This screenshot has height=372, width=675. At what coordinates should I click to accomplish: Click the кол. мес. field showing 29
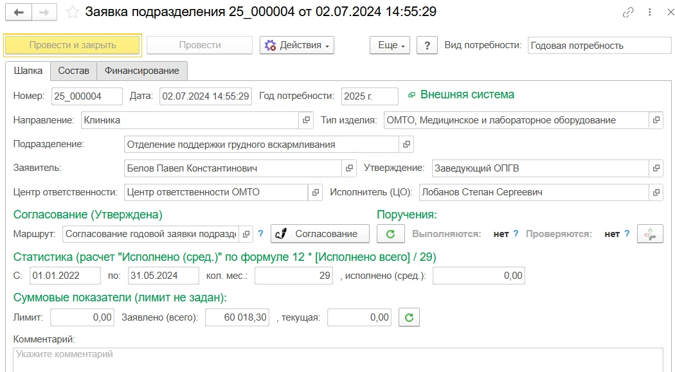coord(294,276)
